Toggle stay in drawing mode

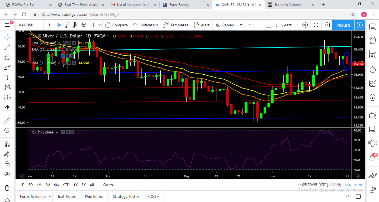point(7,154)
